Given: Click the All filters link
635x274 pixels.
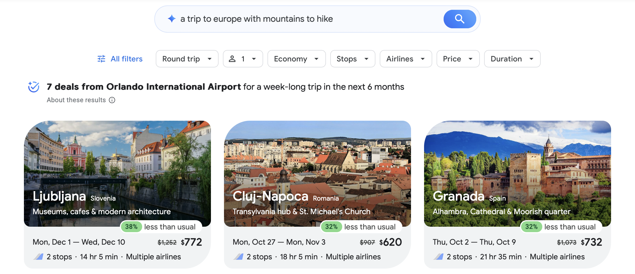Looking at the screenshot, I should point(126,59).
